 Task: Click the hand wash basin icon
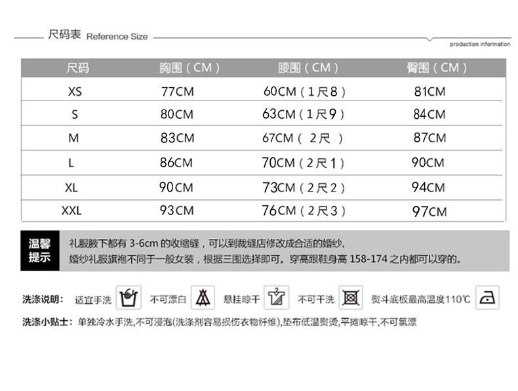pos(130,298)
